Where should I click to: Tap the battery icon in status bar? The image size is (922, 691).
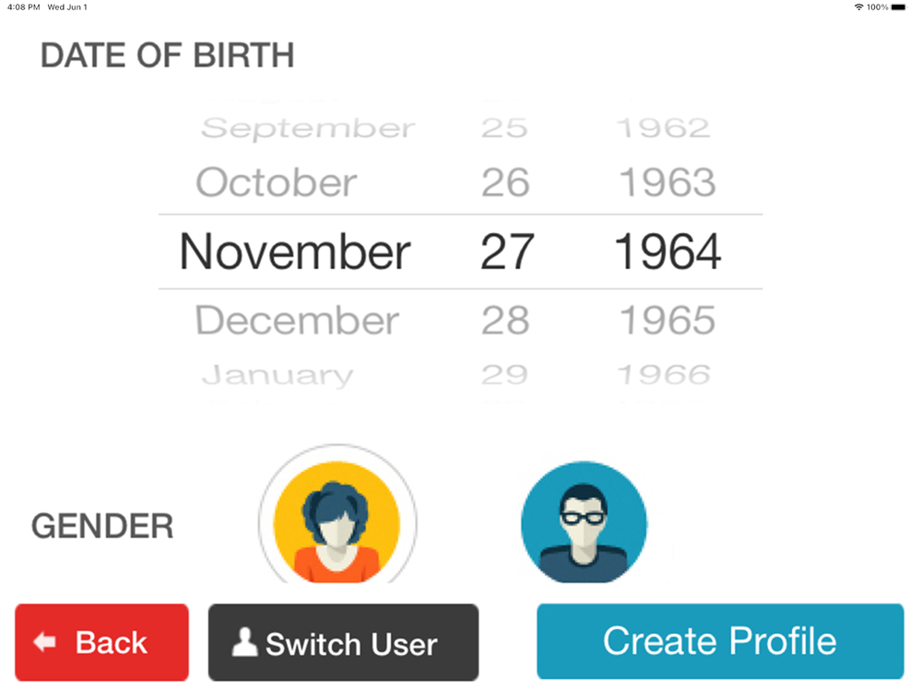(898, 7)
